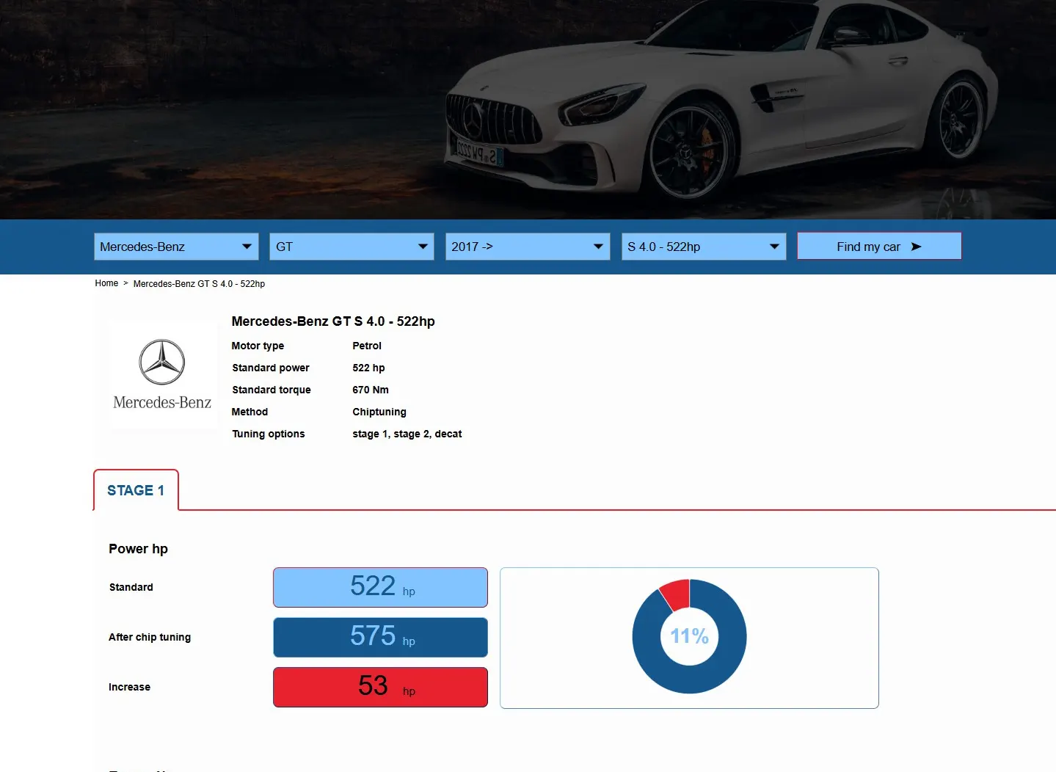Click the Find my car button

coord(878,246)
